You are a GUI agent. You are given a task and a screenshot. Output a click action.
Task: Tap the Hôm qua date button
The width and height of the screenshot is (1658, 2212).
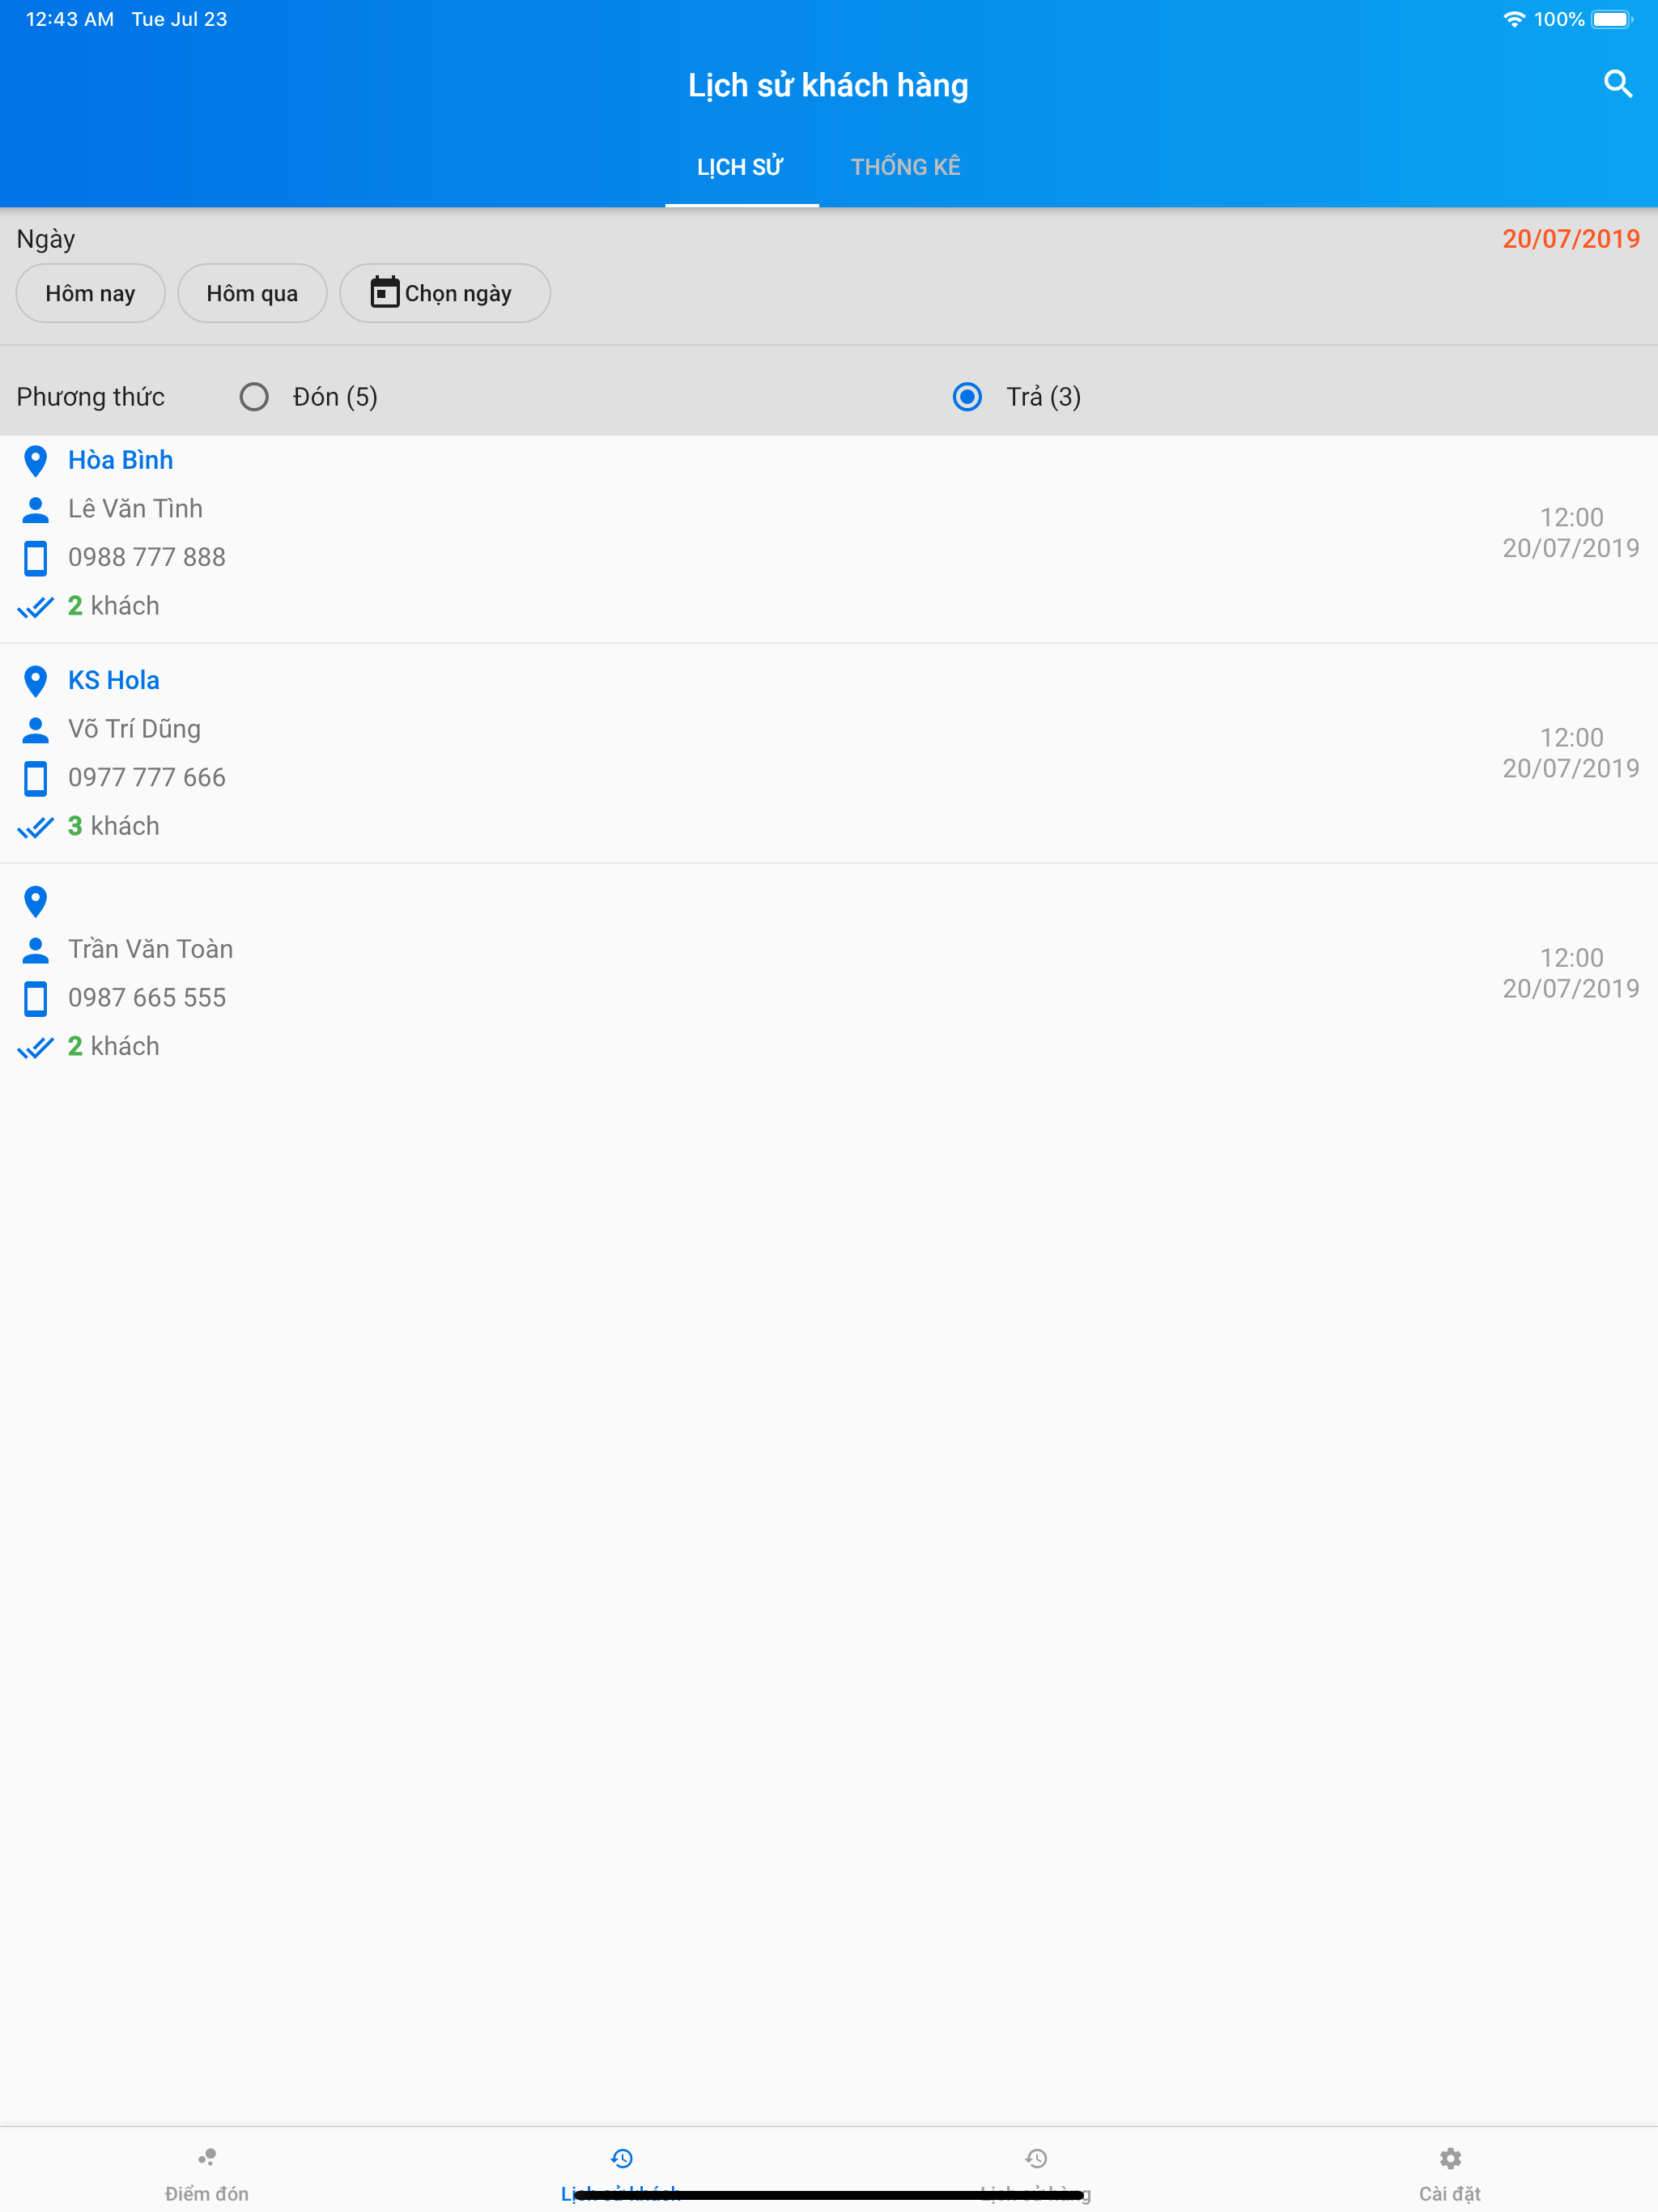coord(252,293)
